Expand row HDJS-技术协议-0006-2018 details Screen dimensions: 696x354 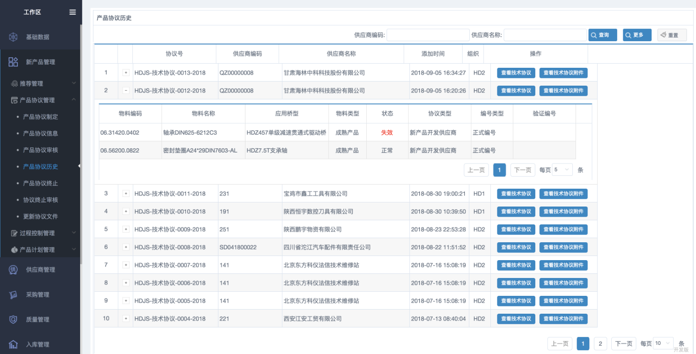point(126,283)
